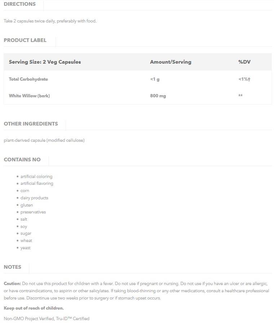The width and height of the screenshot is (274, 323).
Task: Click the DIRECTIONS section heading
Action: point(19,4)
